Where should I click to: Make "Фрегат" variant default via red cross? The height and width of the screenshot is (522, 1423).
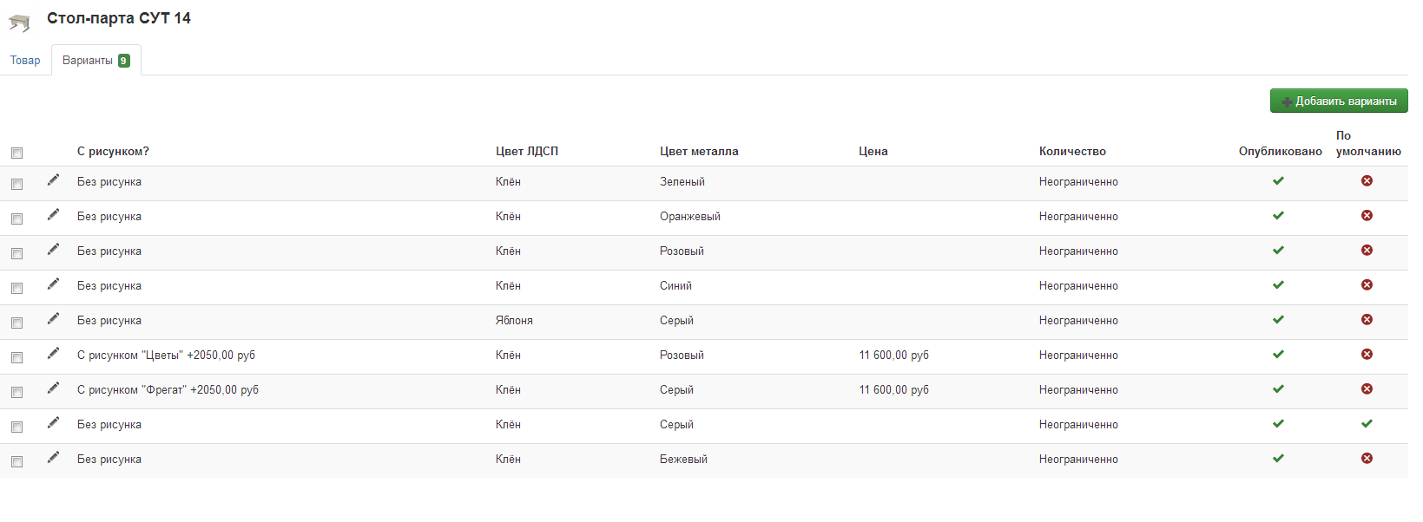1367,389
